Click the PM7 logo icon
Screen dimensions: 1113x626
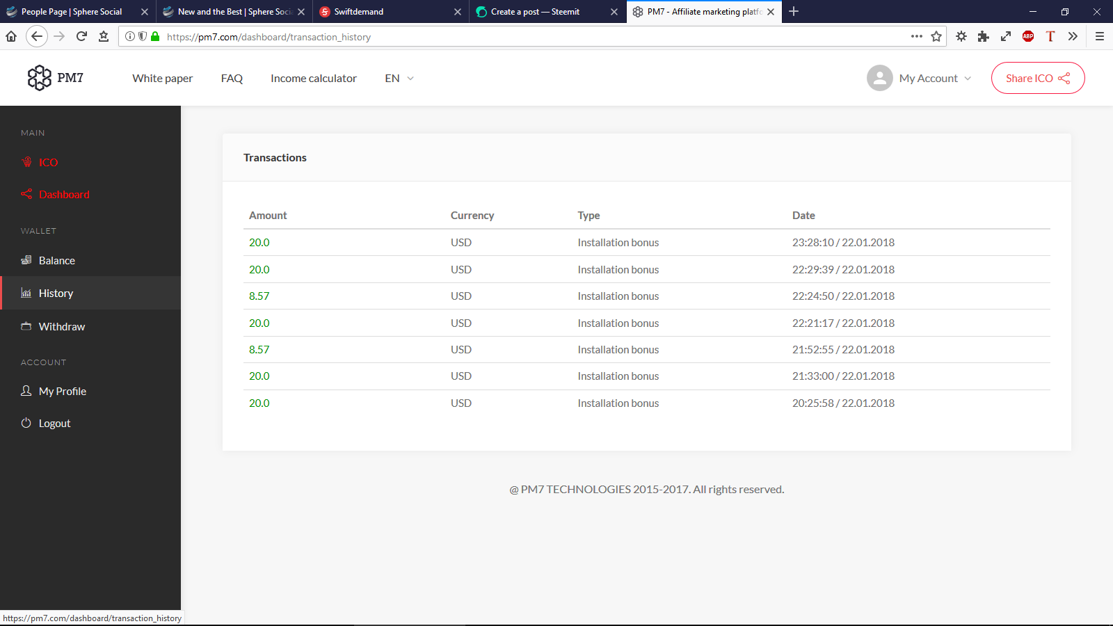40,78
